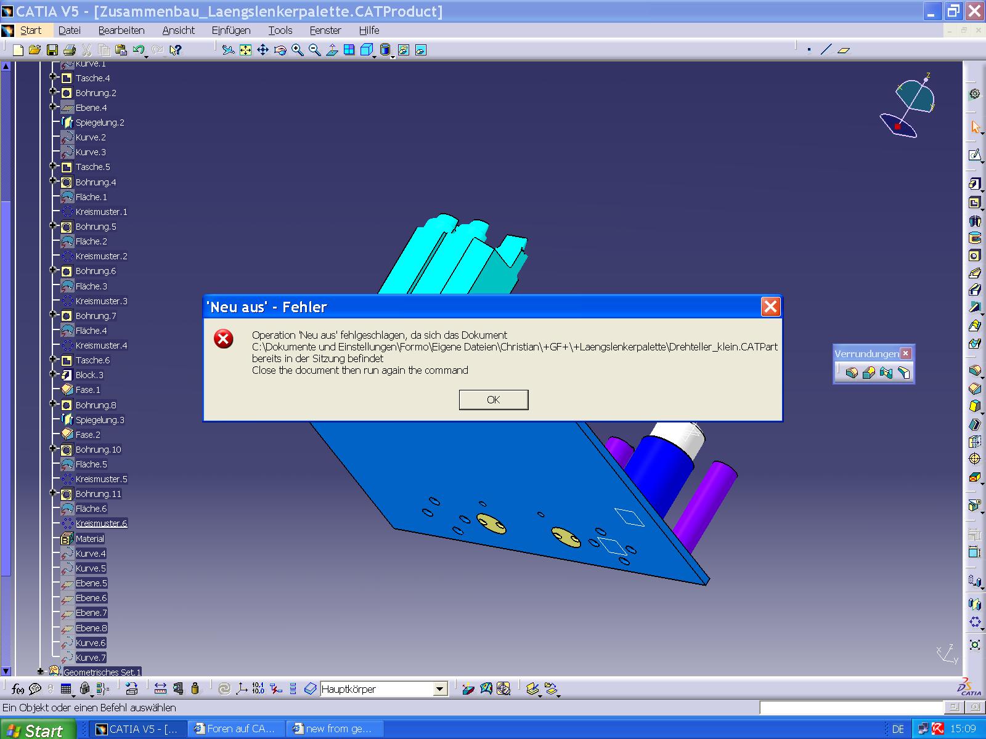Select the Pan view tool
This screenshot has height=739, width=986.
[263, 50]
